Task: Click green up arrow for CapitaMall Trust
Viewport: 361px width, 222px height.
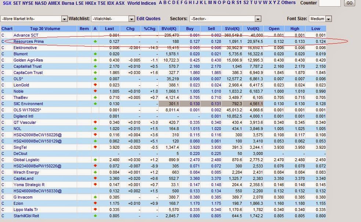Action: (x=95, y=66)
